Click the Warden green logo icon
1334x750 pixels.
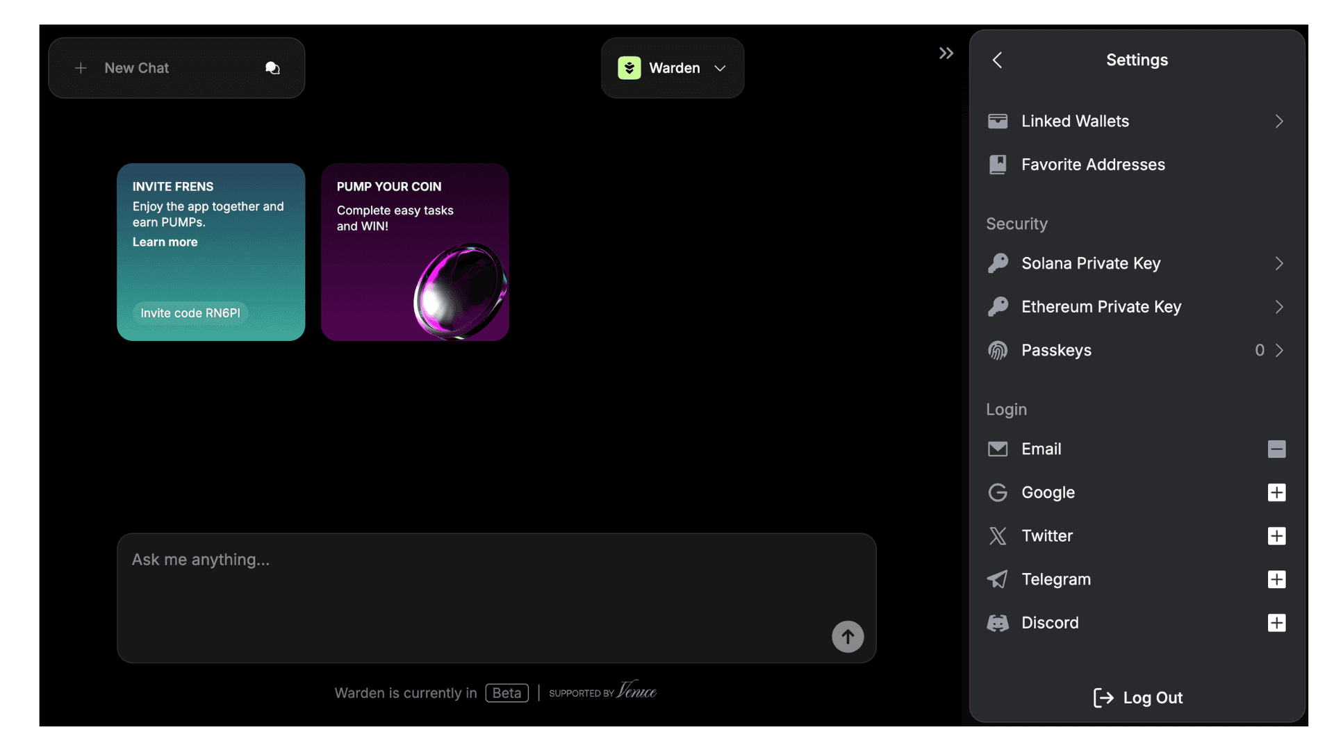pos(629,68)
